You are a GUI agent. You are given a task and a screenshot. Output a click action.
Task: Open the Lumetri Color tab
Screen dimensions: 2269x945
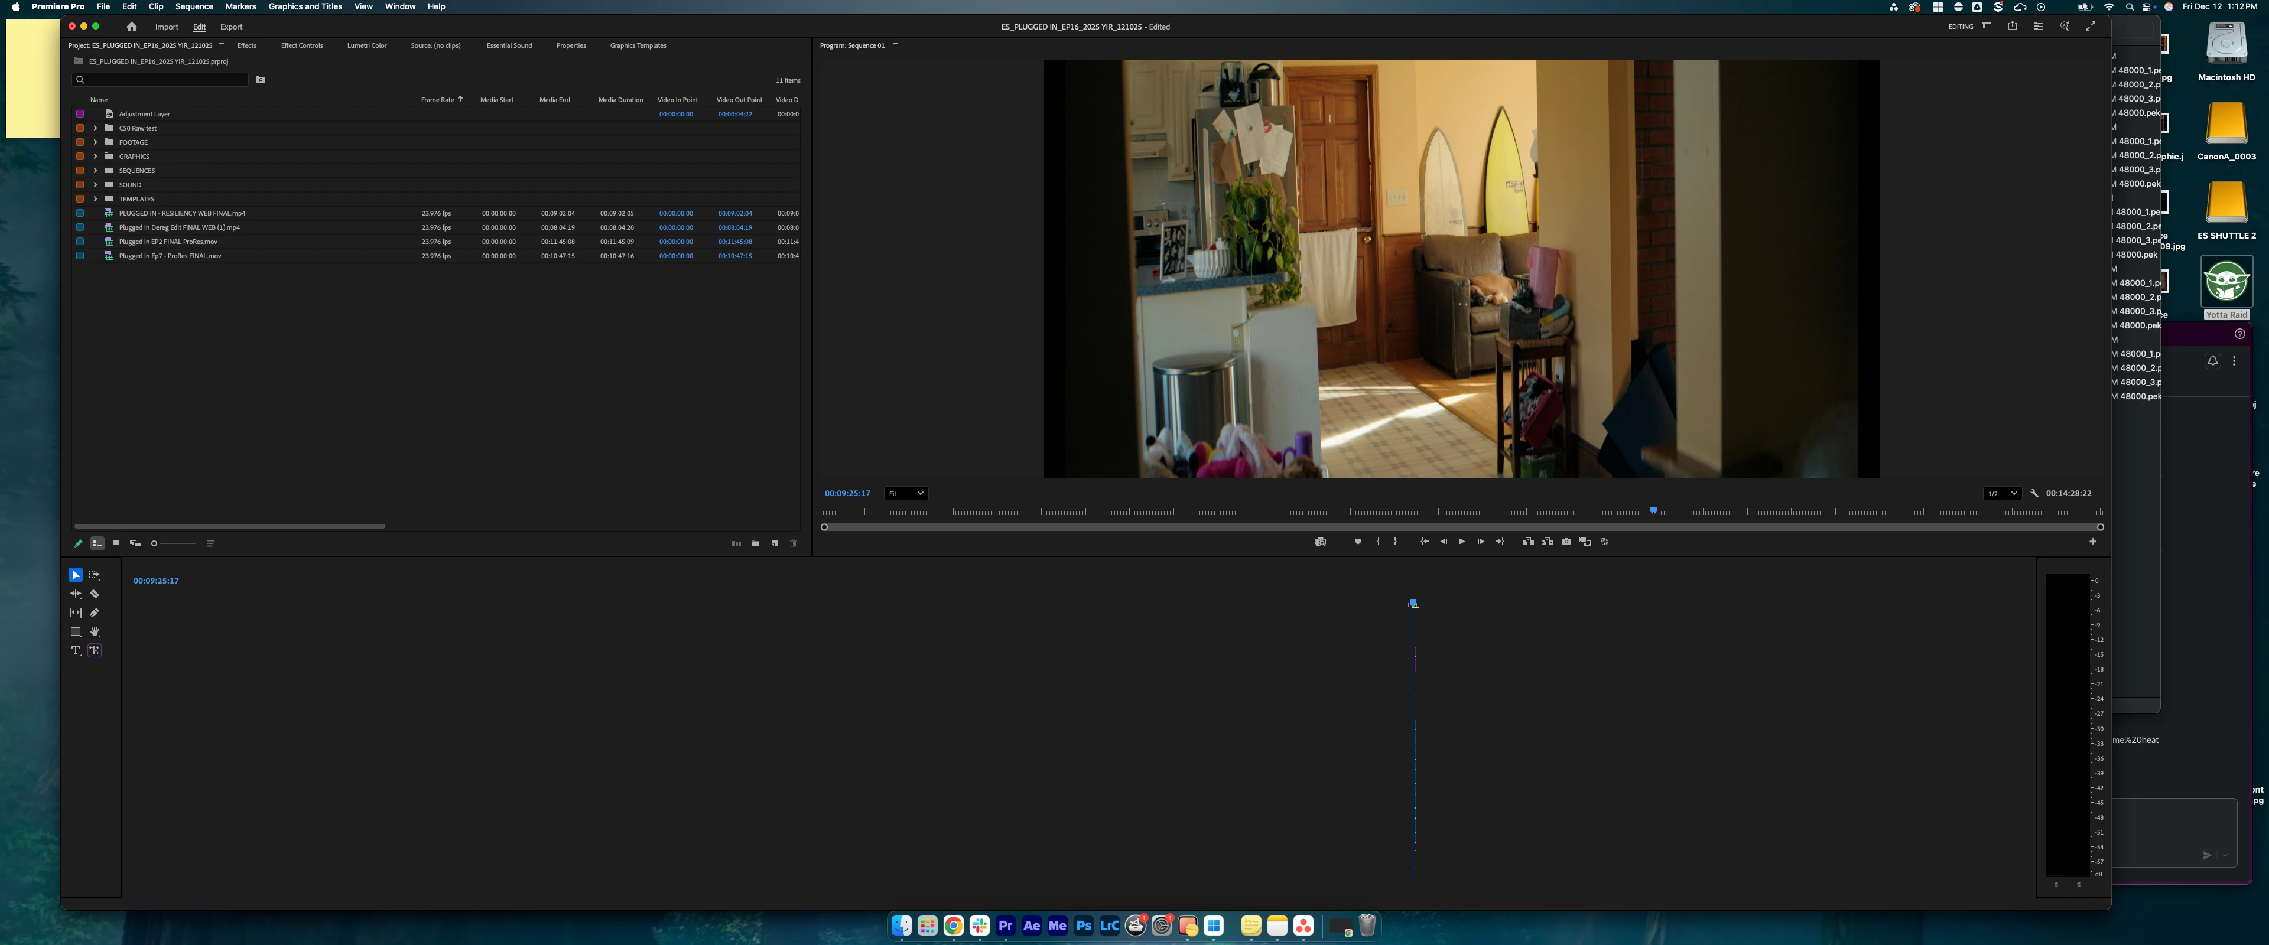pyautogui.click(x=366, y=46)
